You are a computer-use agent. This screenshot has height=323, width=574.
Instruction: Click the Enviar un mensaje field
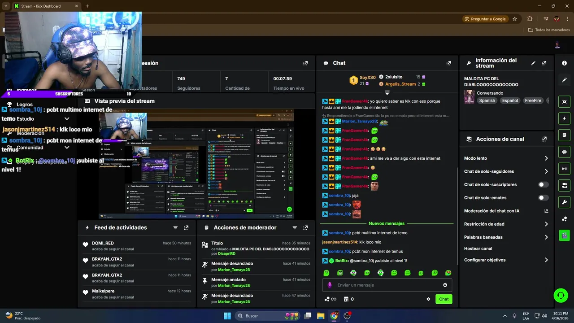click(387, 285)
